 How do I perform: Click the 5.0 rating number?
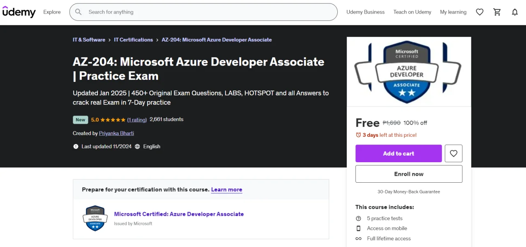(95, 120)
